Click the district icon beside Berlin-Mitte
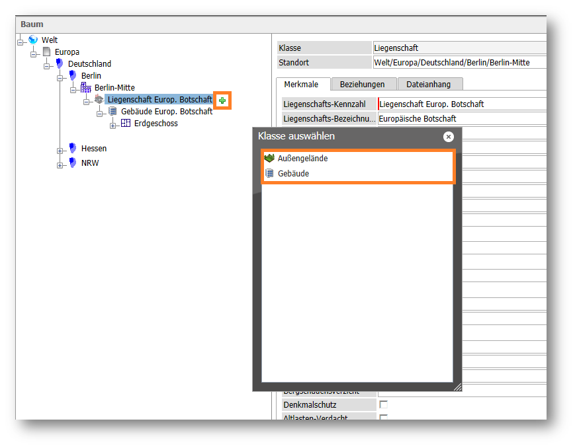The height and width of the screenshot is (448, 575). (86, 87)
